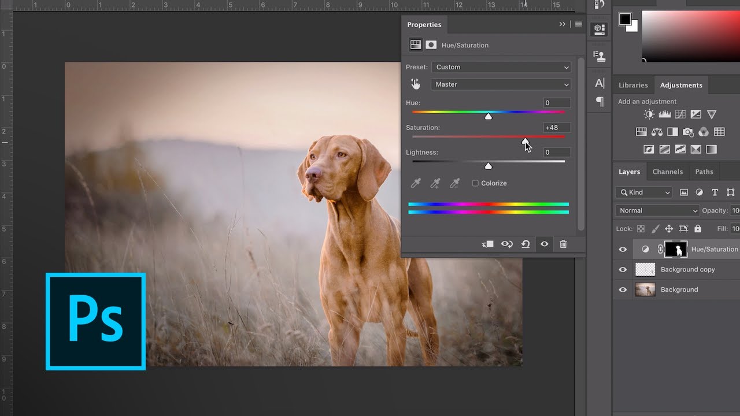Add a Curves adjustment
The height and width of the screenshot is (416, 740).
[680, 114]
